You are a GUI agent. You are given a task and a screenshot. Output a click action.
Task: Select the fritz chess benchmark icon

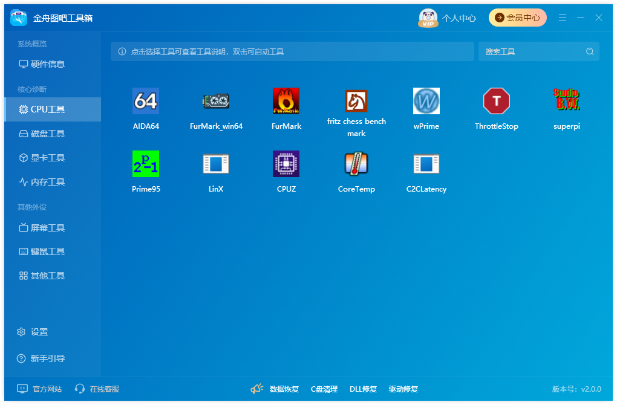tap(356, 101)
